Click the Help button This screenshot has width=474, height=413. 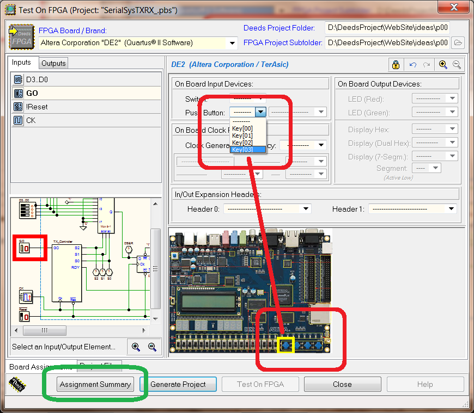(x=425, y=384)
